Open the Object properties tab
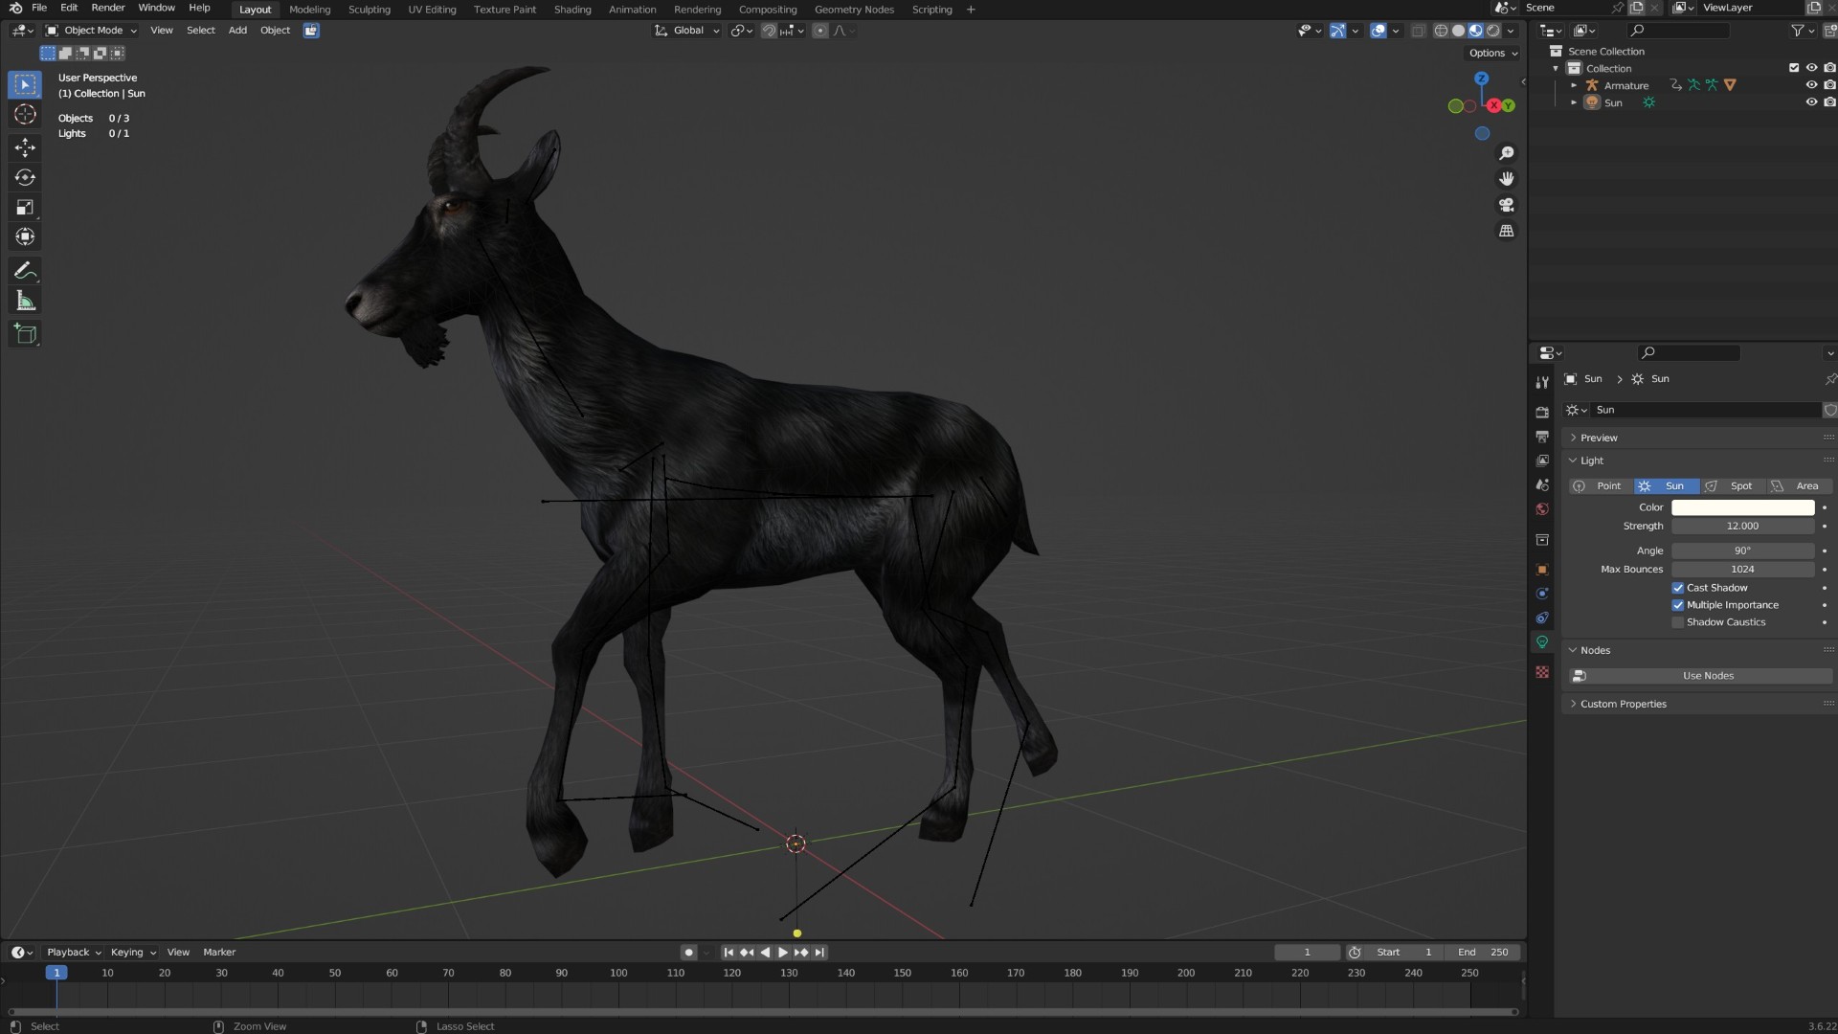This screenshot has height=1034, width=1838. coord(1541,570)
